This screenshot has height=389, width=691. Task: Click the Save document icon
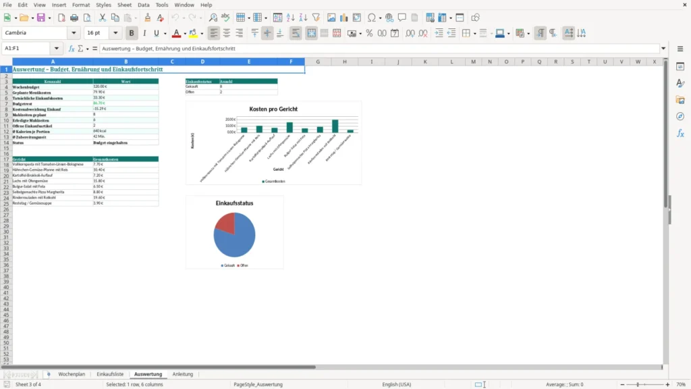(x=41, y=18)
